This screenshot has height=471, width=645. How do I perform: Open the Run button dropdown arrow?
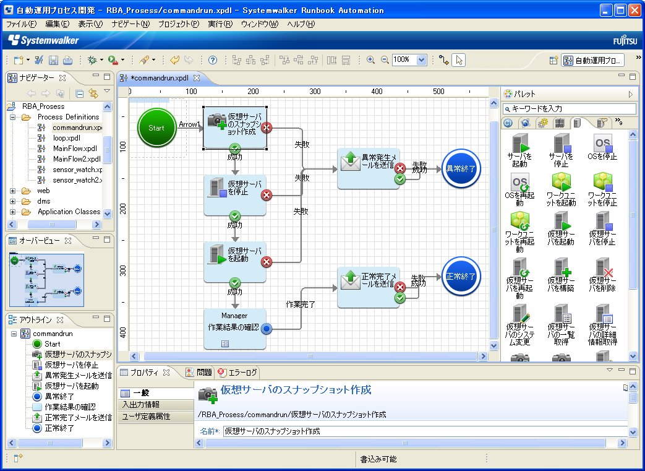click(x=122, y=61)
